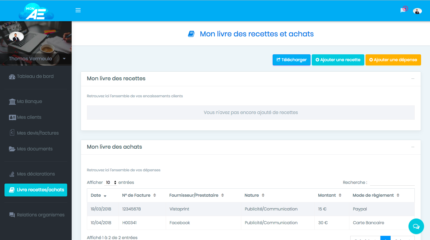
Task: Open Ma Banque section
Action: (26, 101)
